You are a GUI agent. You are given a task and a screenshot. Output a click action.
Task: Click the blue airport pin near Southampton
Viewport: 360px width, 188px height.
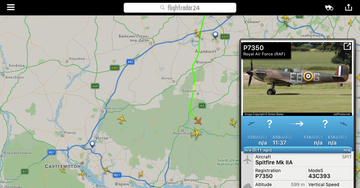point(92,144)
